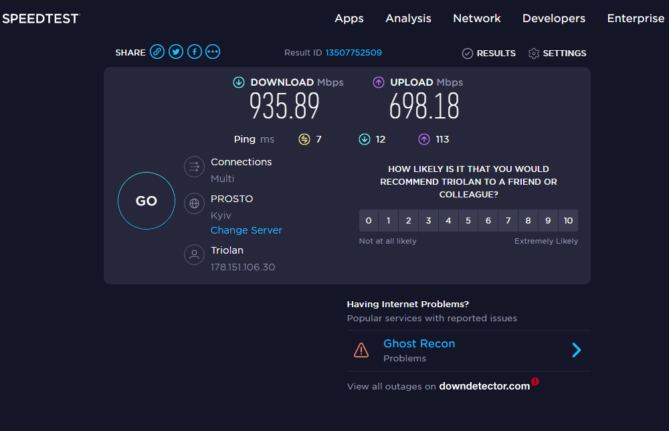669x431 pixels.
Task: Open the Network menu
Action: [476, 18]
